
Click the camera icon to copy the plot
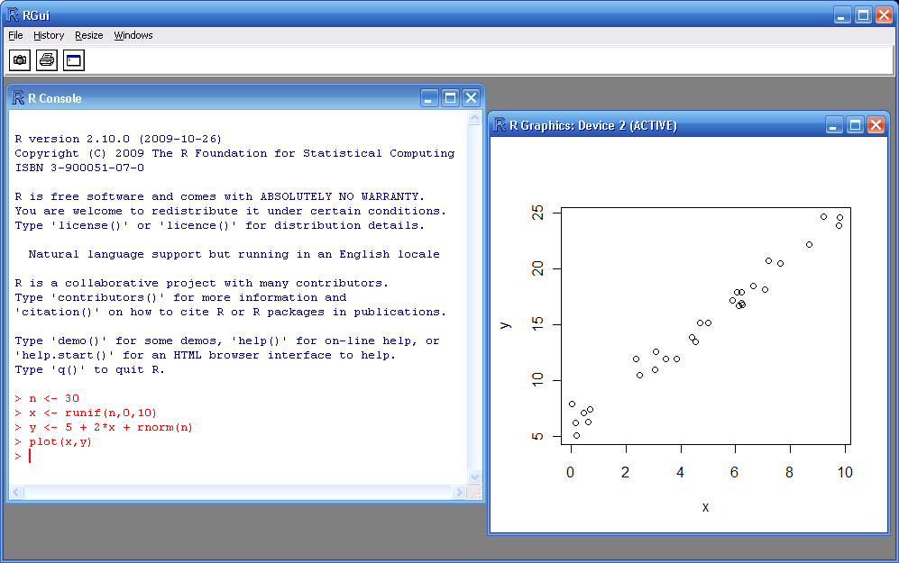click(20, 60)
